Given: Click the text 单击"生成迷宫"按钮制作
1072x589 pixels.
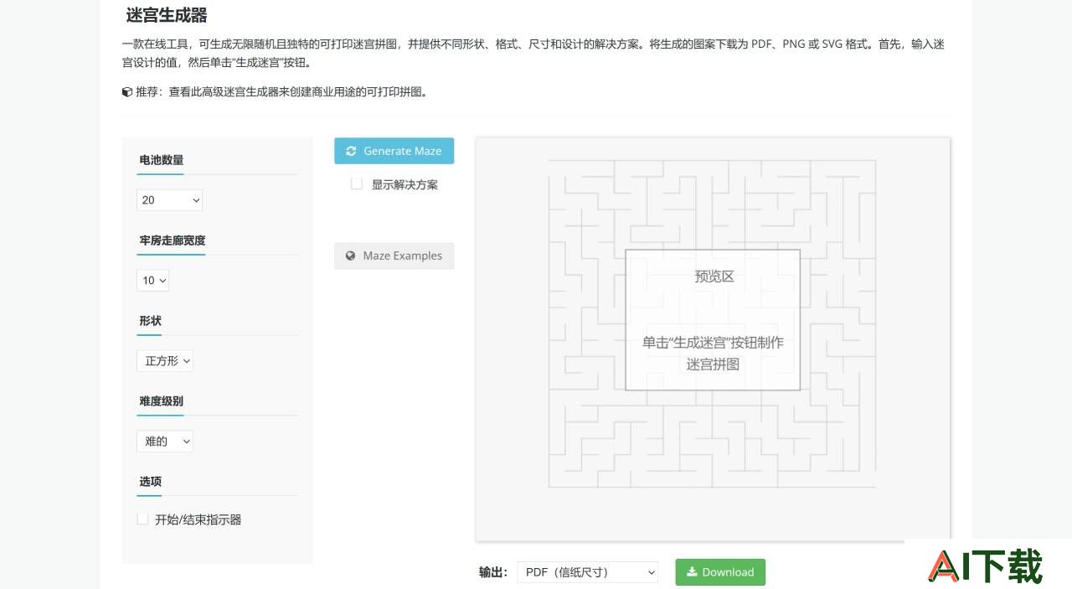Looking at the screenshot, I should point(713,343).
